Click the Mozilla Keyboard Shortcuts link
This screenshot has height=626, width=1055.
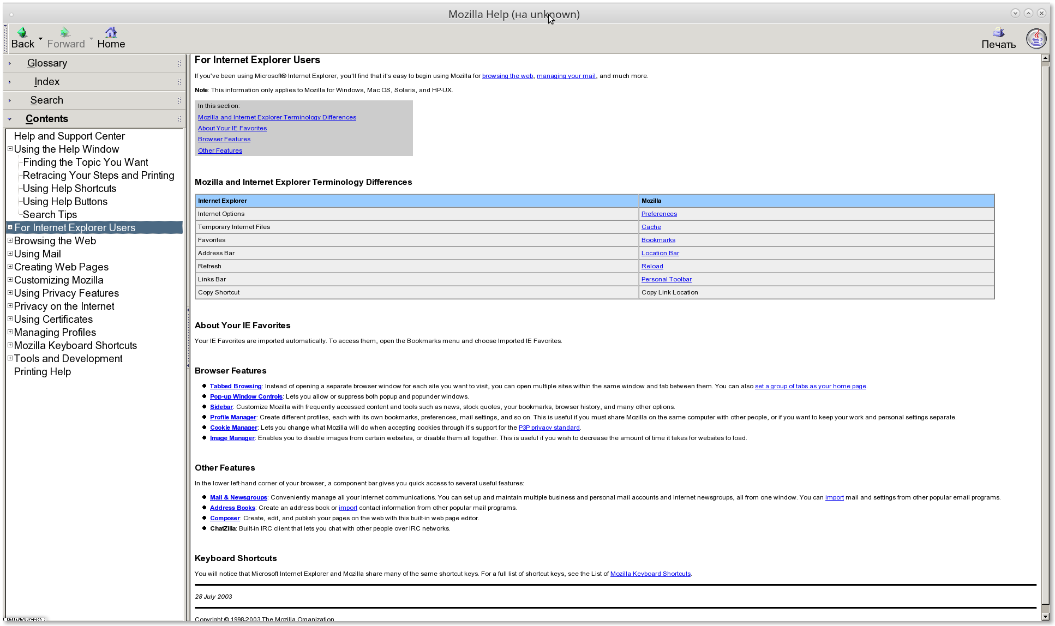pos(650,574)
